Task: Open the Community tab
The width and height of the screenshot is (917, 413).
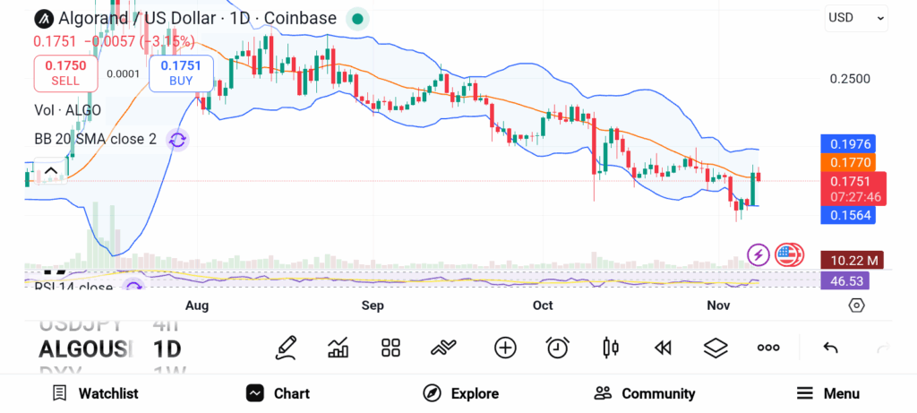Action: 645,393
